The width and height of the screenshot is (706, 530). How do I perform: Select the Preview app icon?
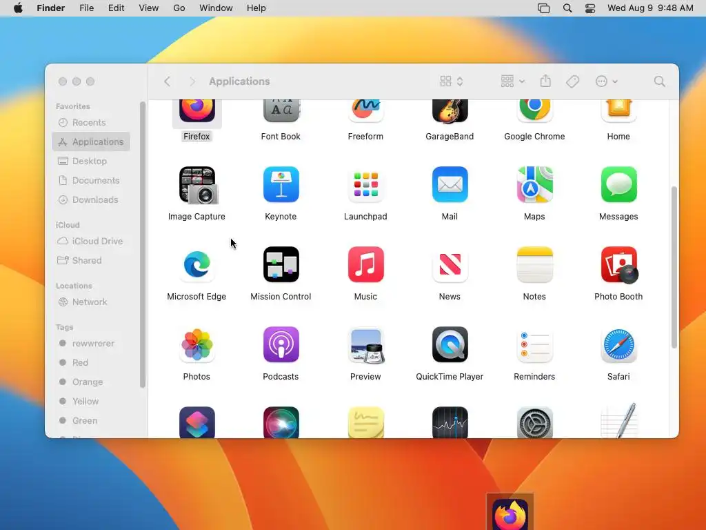(365, 345)
